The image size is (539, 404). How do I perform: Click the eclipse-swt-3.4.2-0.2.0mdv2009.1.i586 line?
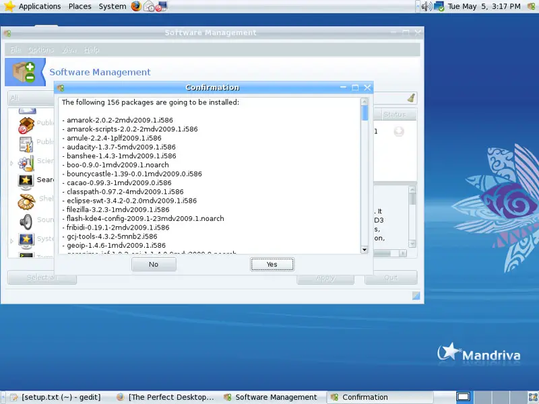(x=129, y=201)
